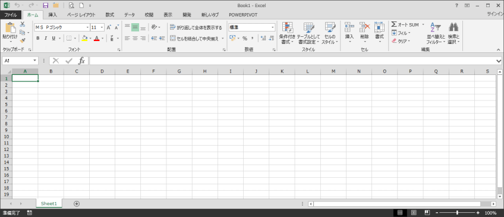Open 条件付き書式 conditional formatting menu

(287, 33)
